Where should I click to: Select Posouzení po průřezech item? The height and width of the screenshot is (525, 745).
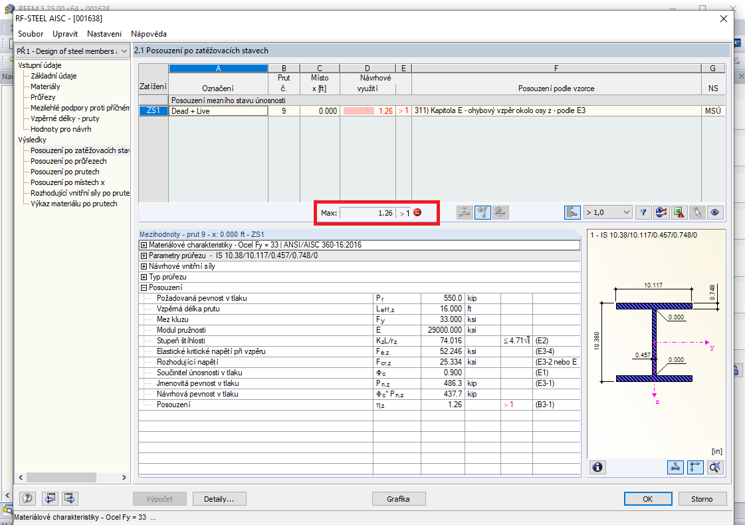click(x=68, y=161)
